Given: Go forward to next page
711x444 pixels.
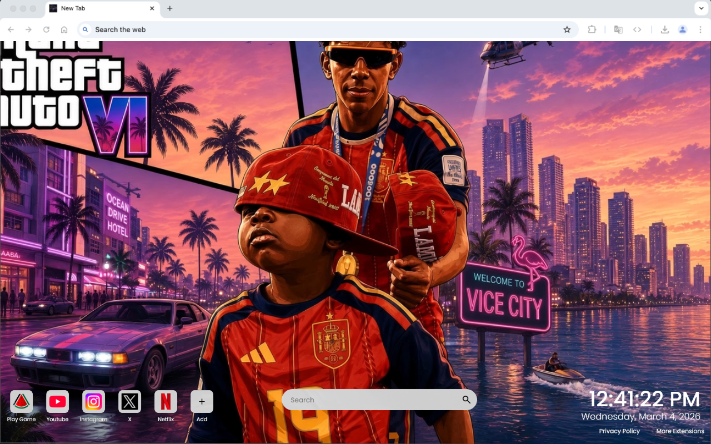Looking at the screenshot, I should [28, 29].
